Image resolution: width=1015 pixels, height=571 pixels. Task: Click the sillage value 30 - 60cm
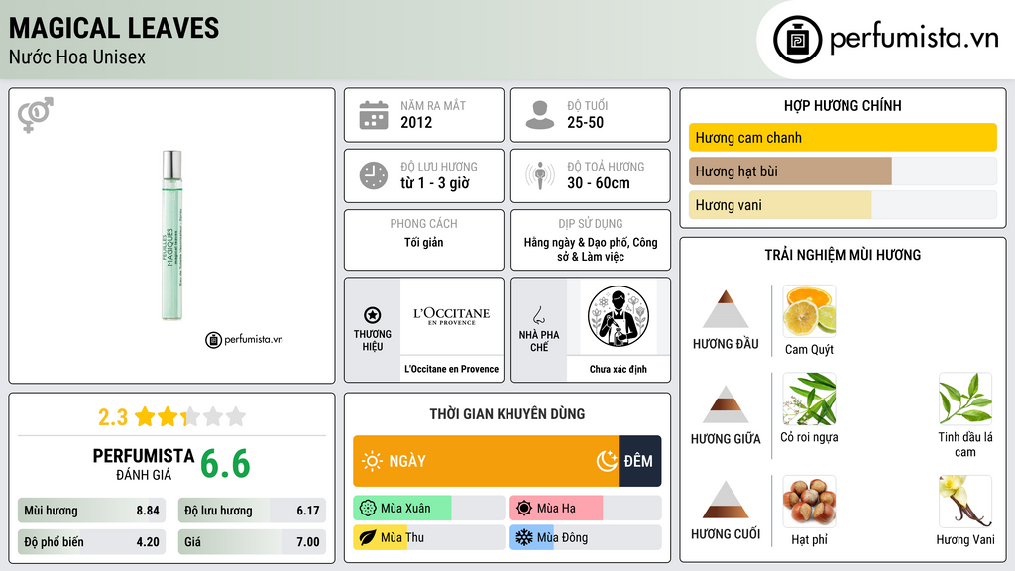tap(598, 183)
